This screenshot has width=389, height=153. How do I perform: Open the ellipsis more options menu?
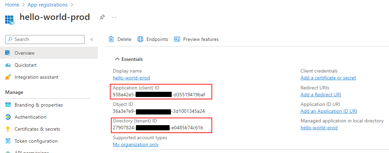tap(114, 18)
